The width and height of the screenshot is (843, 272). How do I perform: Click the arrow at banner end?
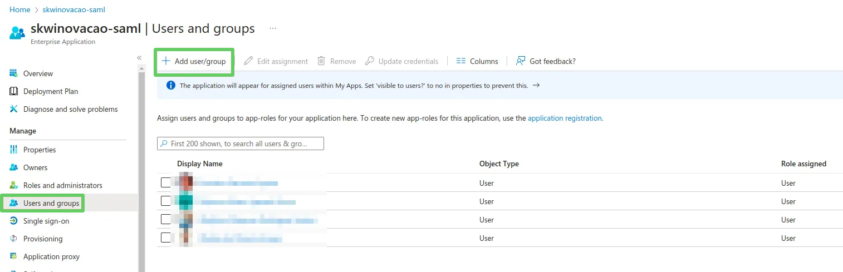pos(536,86)
